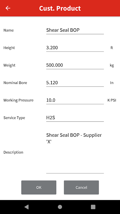Focus the Working Pressure field 10.0

[x=75, y=100]
